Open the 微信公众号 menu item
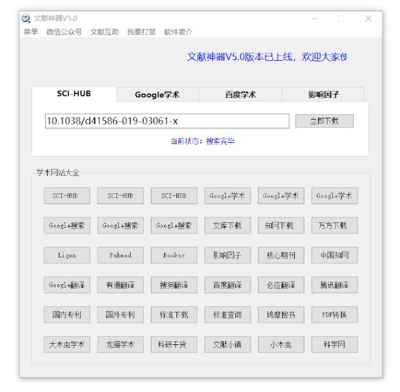400x392 pixels. [64, 32]
